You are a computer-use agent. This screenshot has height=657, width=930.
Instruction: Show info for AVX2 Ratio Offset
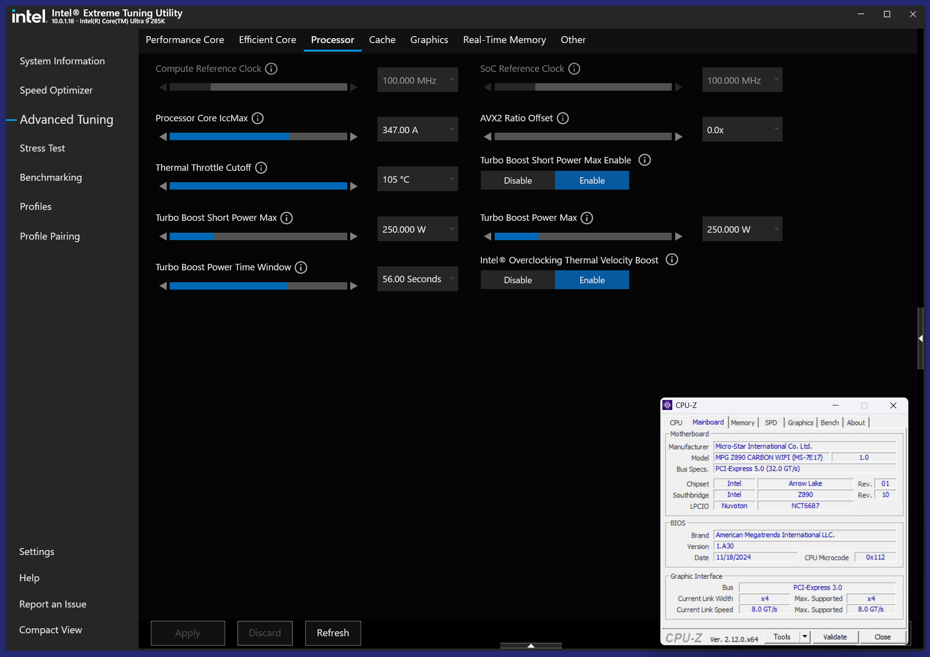pyautogui.click(x=563, y=118)
